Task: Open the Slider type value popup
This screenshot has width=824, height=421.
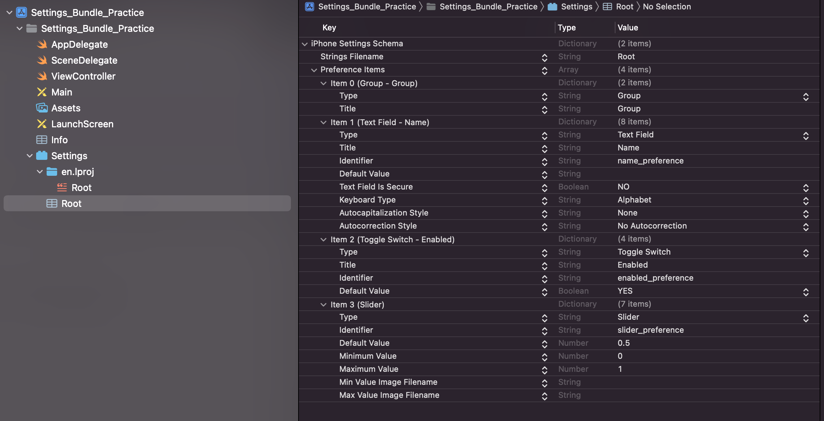Action: [806, 318]
